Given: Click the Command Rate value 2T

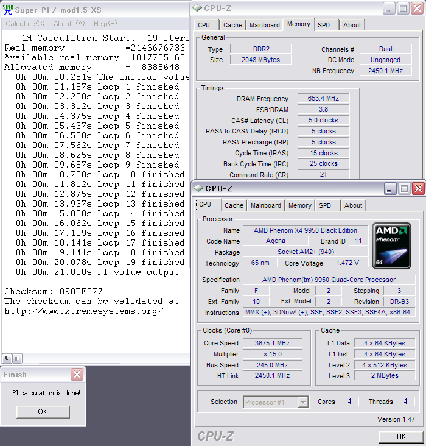Looking at the screenshot, I should coord(323,175).
